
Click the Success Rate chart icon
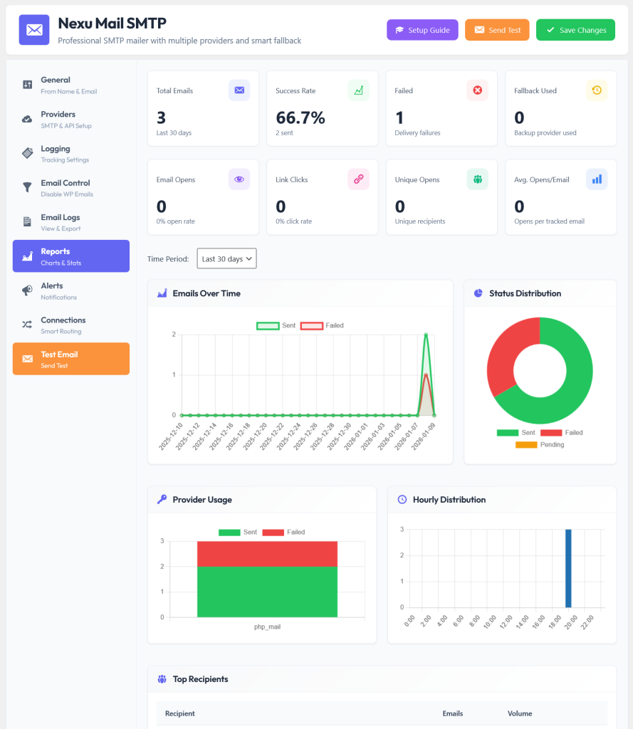coord(359,90)
